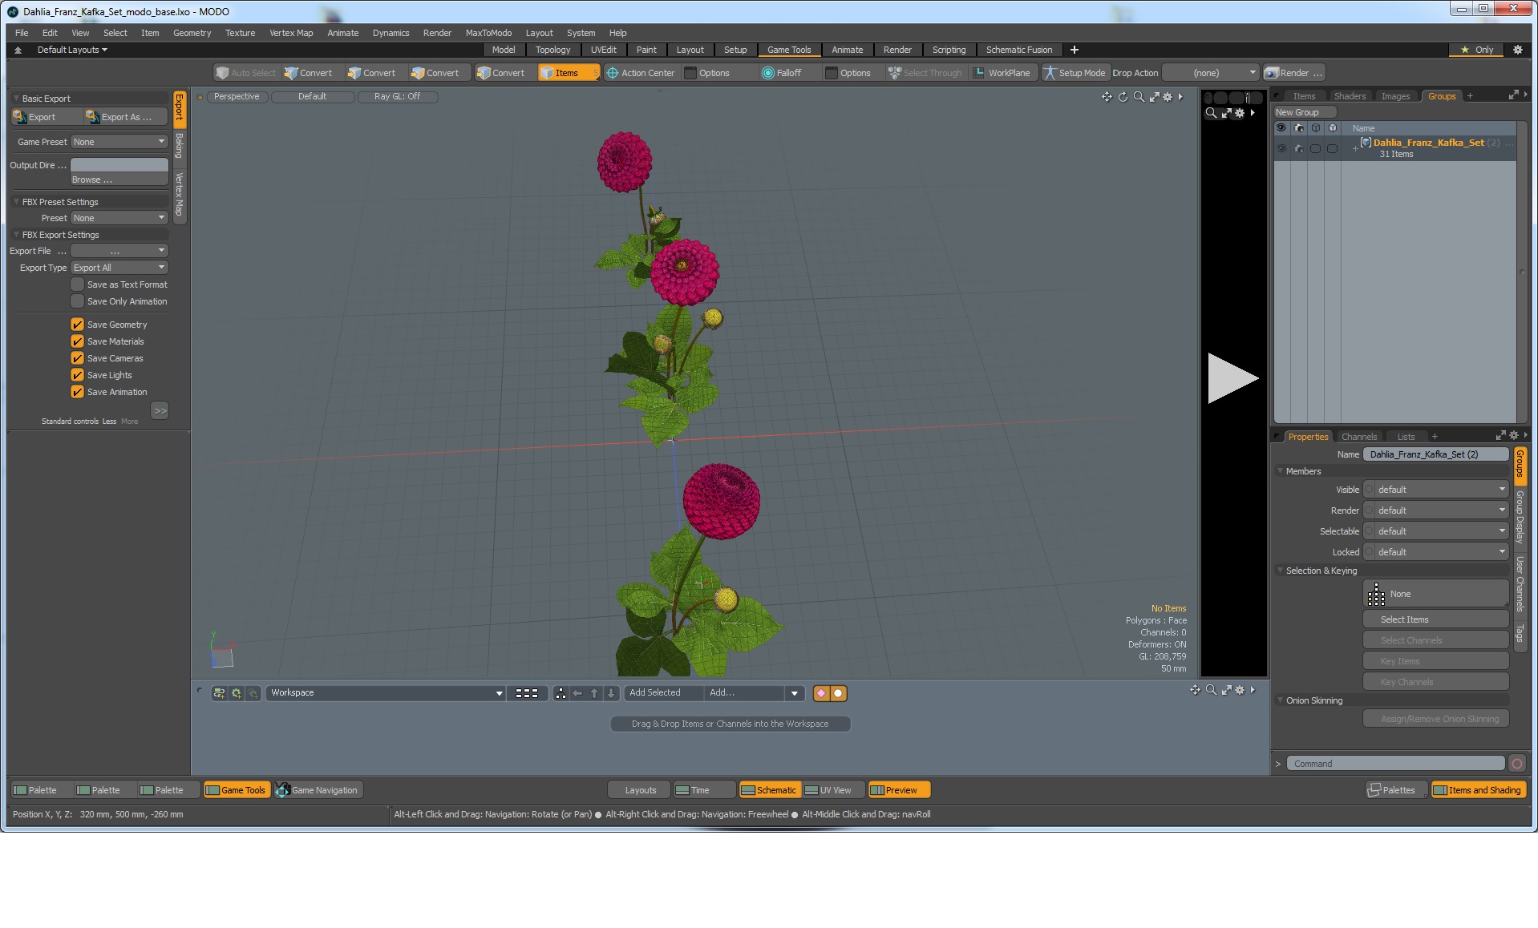Click the schematic down arrow icon
The image size is (1538, 928).
(x=611, y=693)
